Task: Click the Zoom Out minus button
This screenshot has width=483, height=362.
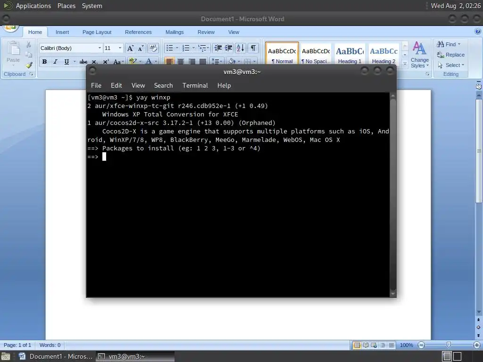Action: [421, 345]
